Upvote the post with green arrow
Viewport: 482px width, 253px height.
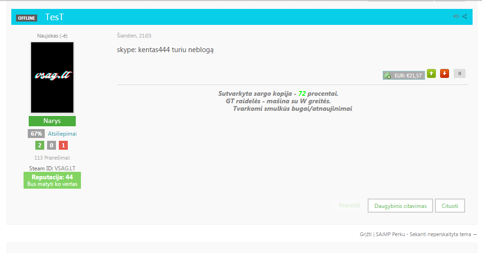click(x=431, y=74)
